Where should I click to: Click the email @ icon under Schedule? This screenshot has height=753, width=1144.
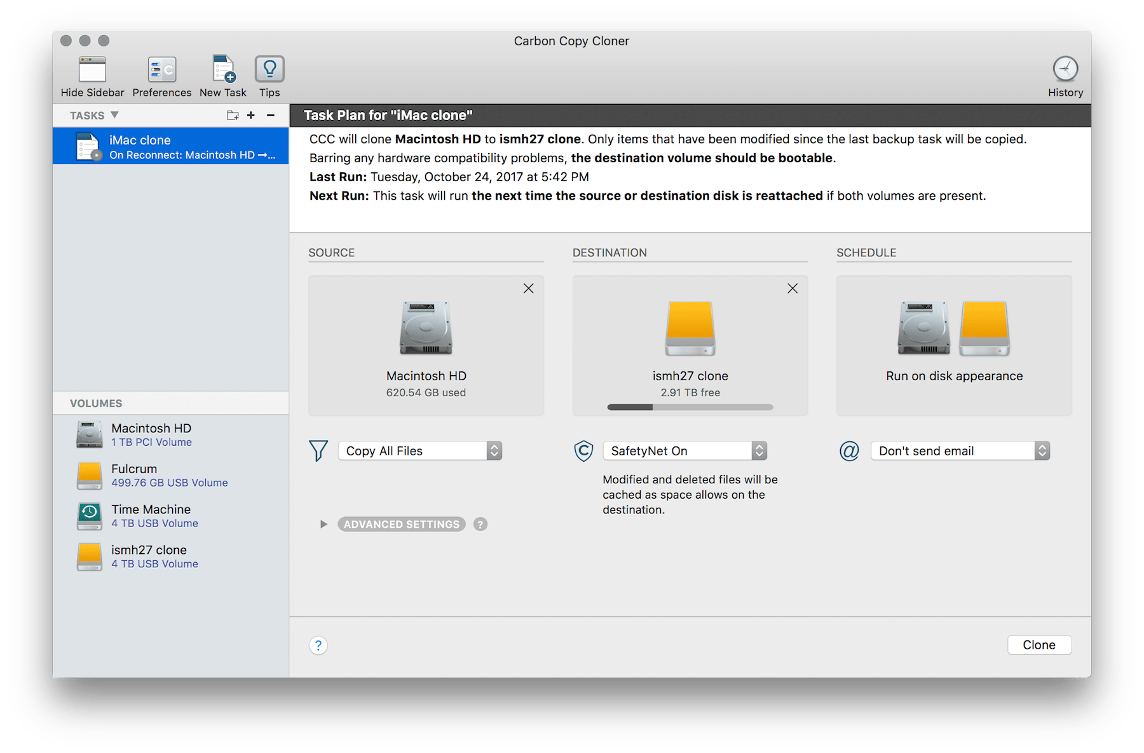(x=849, y=451)
